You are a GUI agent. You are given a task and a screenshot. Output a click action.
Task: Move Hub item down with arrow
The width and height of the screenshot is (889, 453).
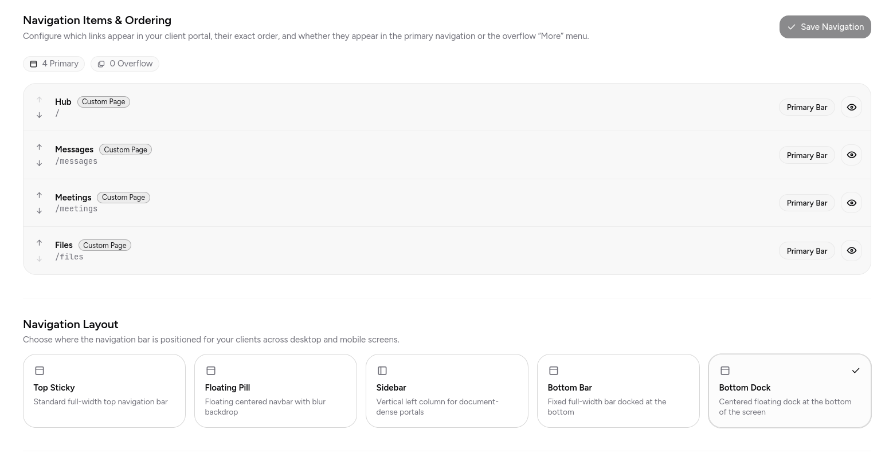[39, 115]
